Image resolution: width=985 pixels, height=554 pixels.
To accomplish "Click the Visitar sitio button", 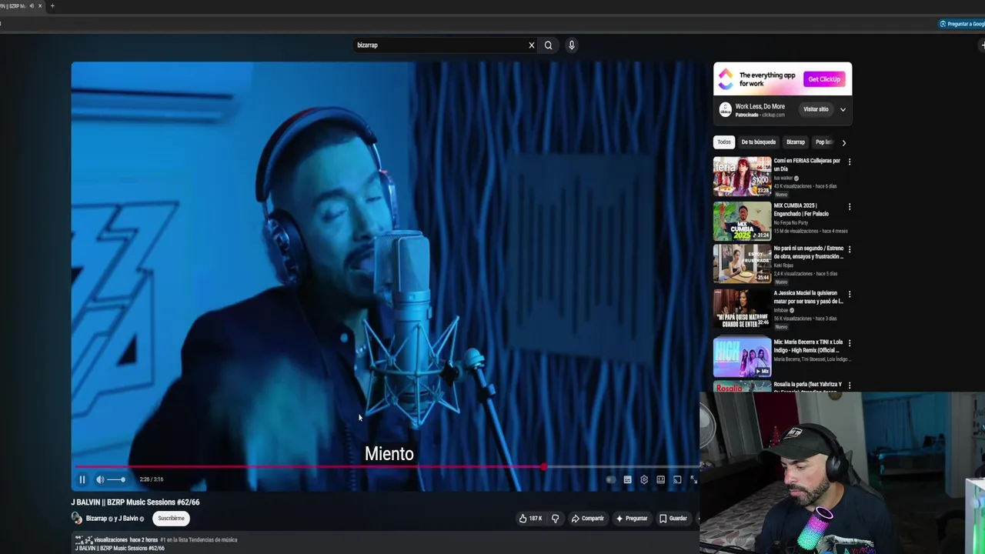I will pyautogui.click(x=816, y=109).
